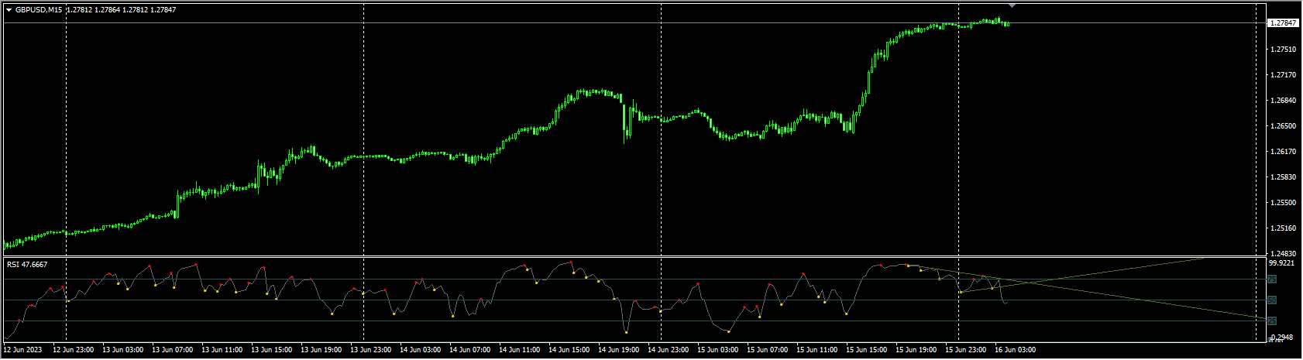This screenshot has height=360, width=1303.
Task: Click the RSI 25 level label
Action: (x=1272, y=321)
